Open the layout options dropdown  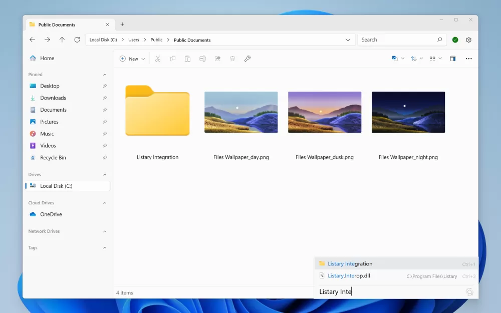tap(435, 59)
